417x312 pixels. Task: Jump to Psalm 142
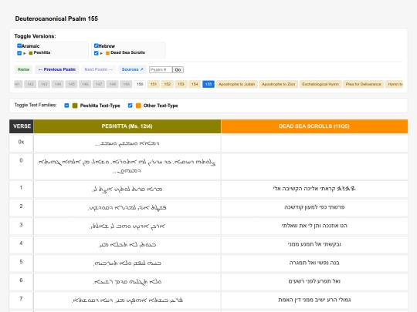click(30, 84)
